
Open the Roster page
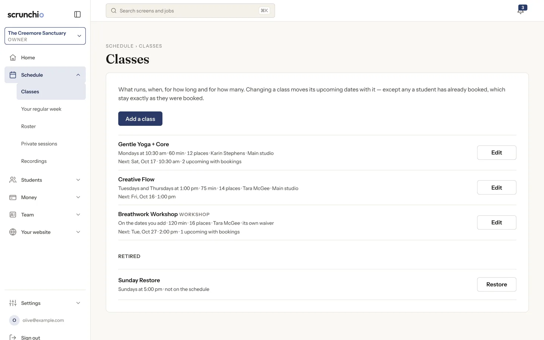51,126
